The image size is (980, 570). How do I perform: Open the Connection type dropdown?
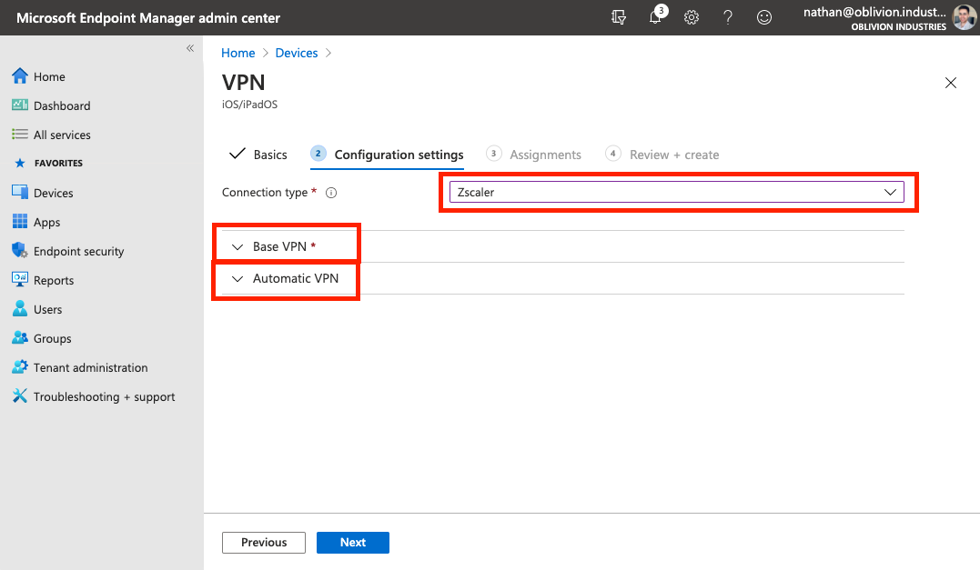coord(675,192)
